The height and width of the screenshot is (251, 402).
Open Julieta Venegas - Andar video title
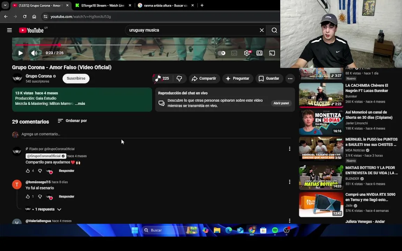point(365,222)
